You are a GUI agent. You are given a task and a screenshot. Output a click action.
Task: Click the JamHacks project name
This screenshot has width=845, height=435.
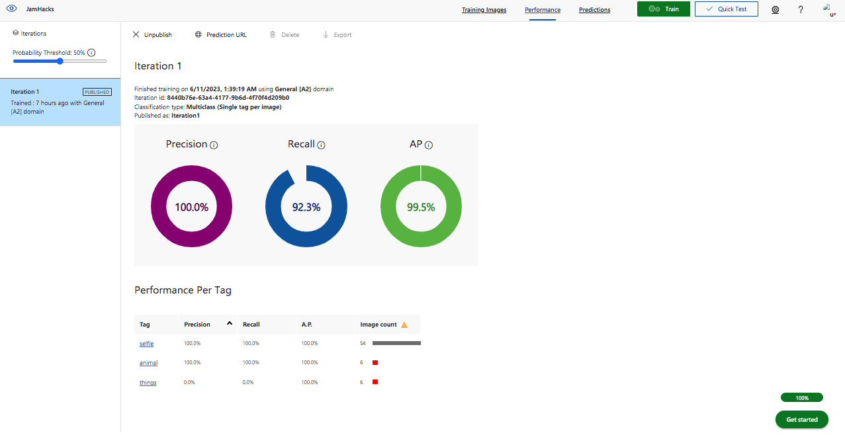[40, 9]
